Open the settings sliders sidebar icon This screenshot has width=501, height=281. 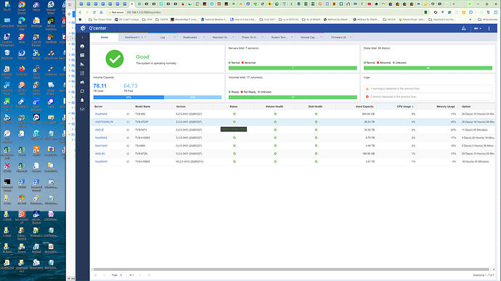(x=83, y=109)
